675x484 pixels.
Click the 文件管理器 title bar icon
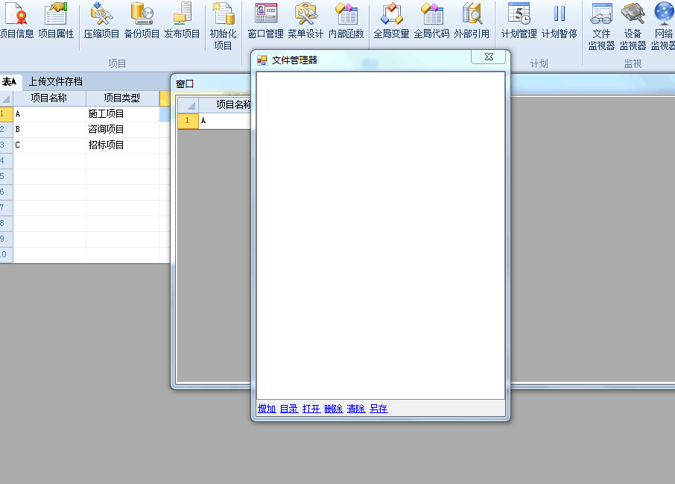click(262, 60)
